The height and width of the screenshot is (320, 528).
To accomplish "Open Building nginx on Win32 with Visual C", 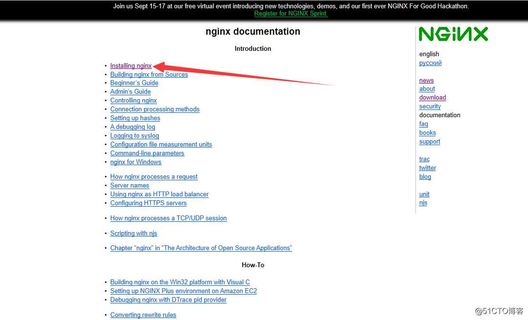I will [x=180, y=282].
